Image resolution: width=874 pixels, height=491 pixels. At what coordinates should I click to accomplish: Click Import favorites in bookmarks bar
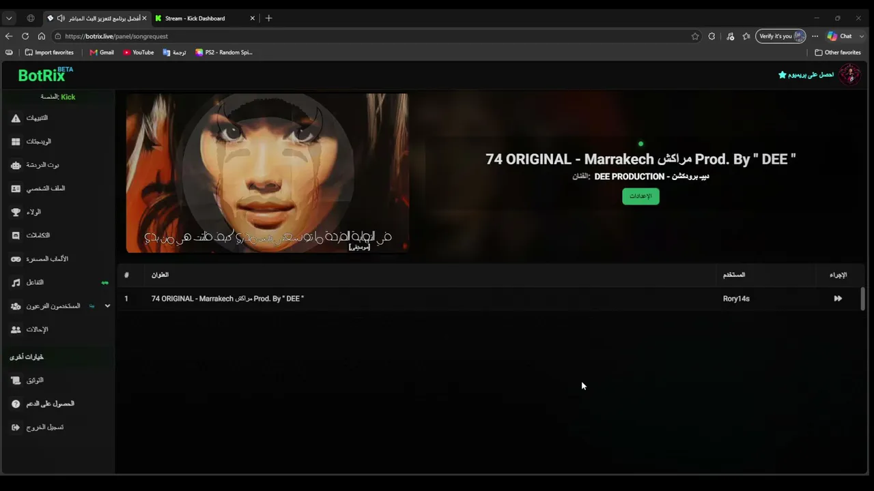pos(49,53)
